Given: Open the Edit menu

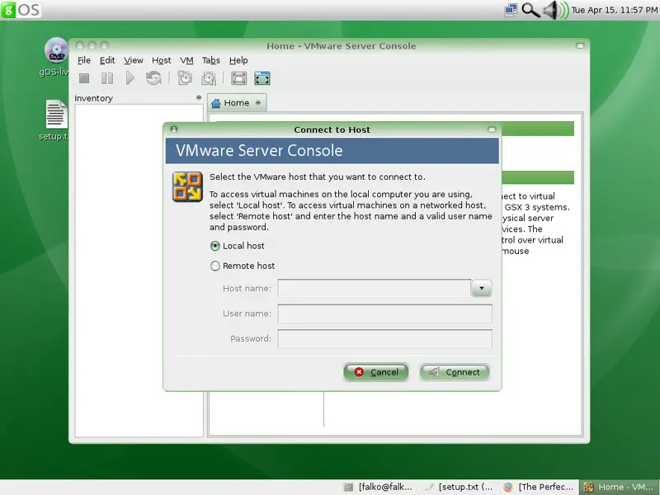Looking at the screenshot, I should [x=107, y=60].
